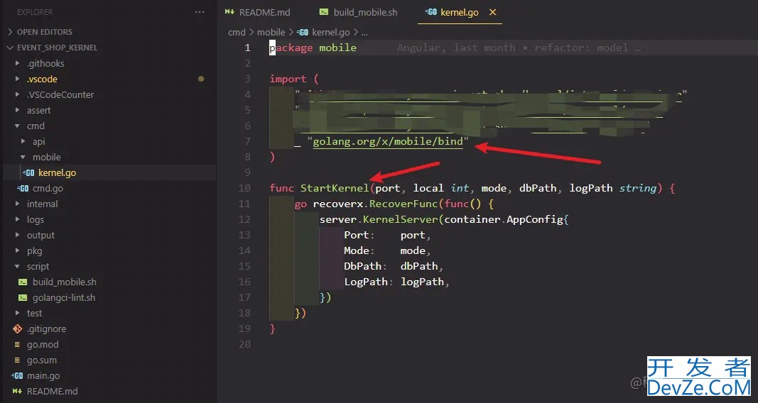Click the Go icon beside cmd.go
758x403 pixels.
pyautogui.click(x=23, y=188)
